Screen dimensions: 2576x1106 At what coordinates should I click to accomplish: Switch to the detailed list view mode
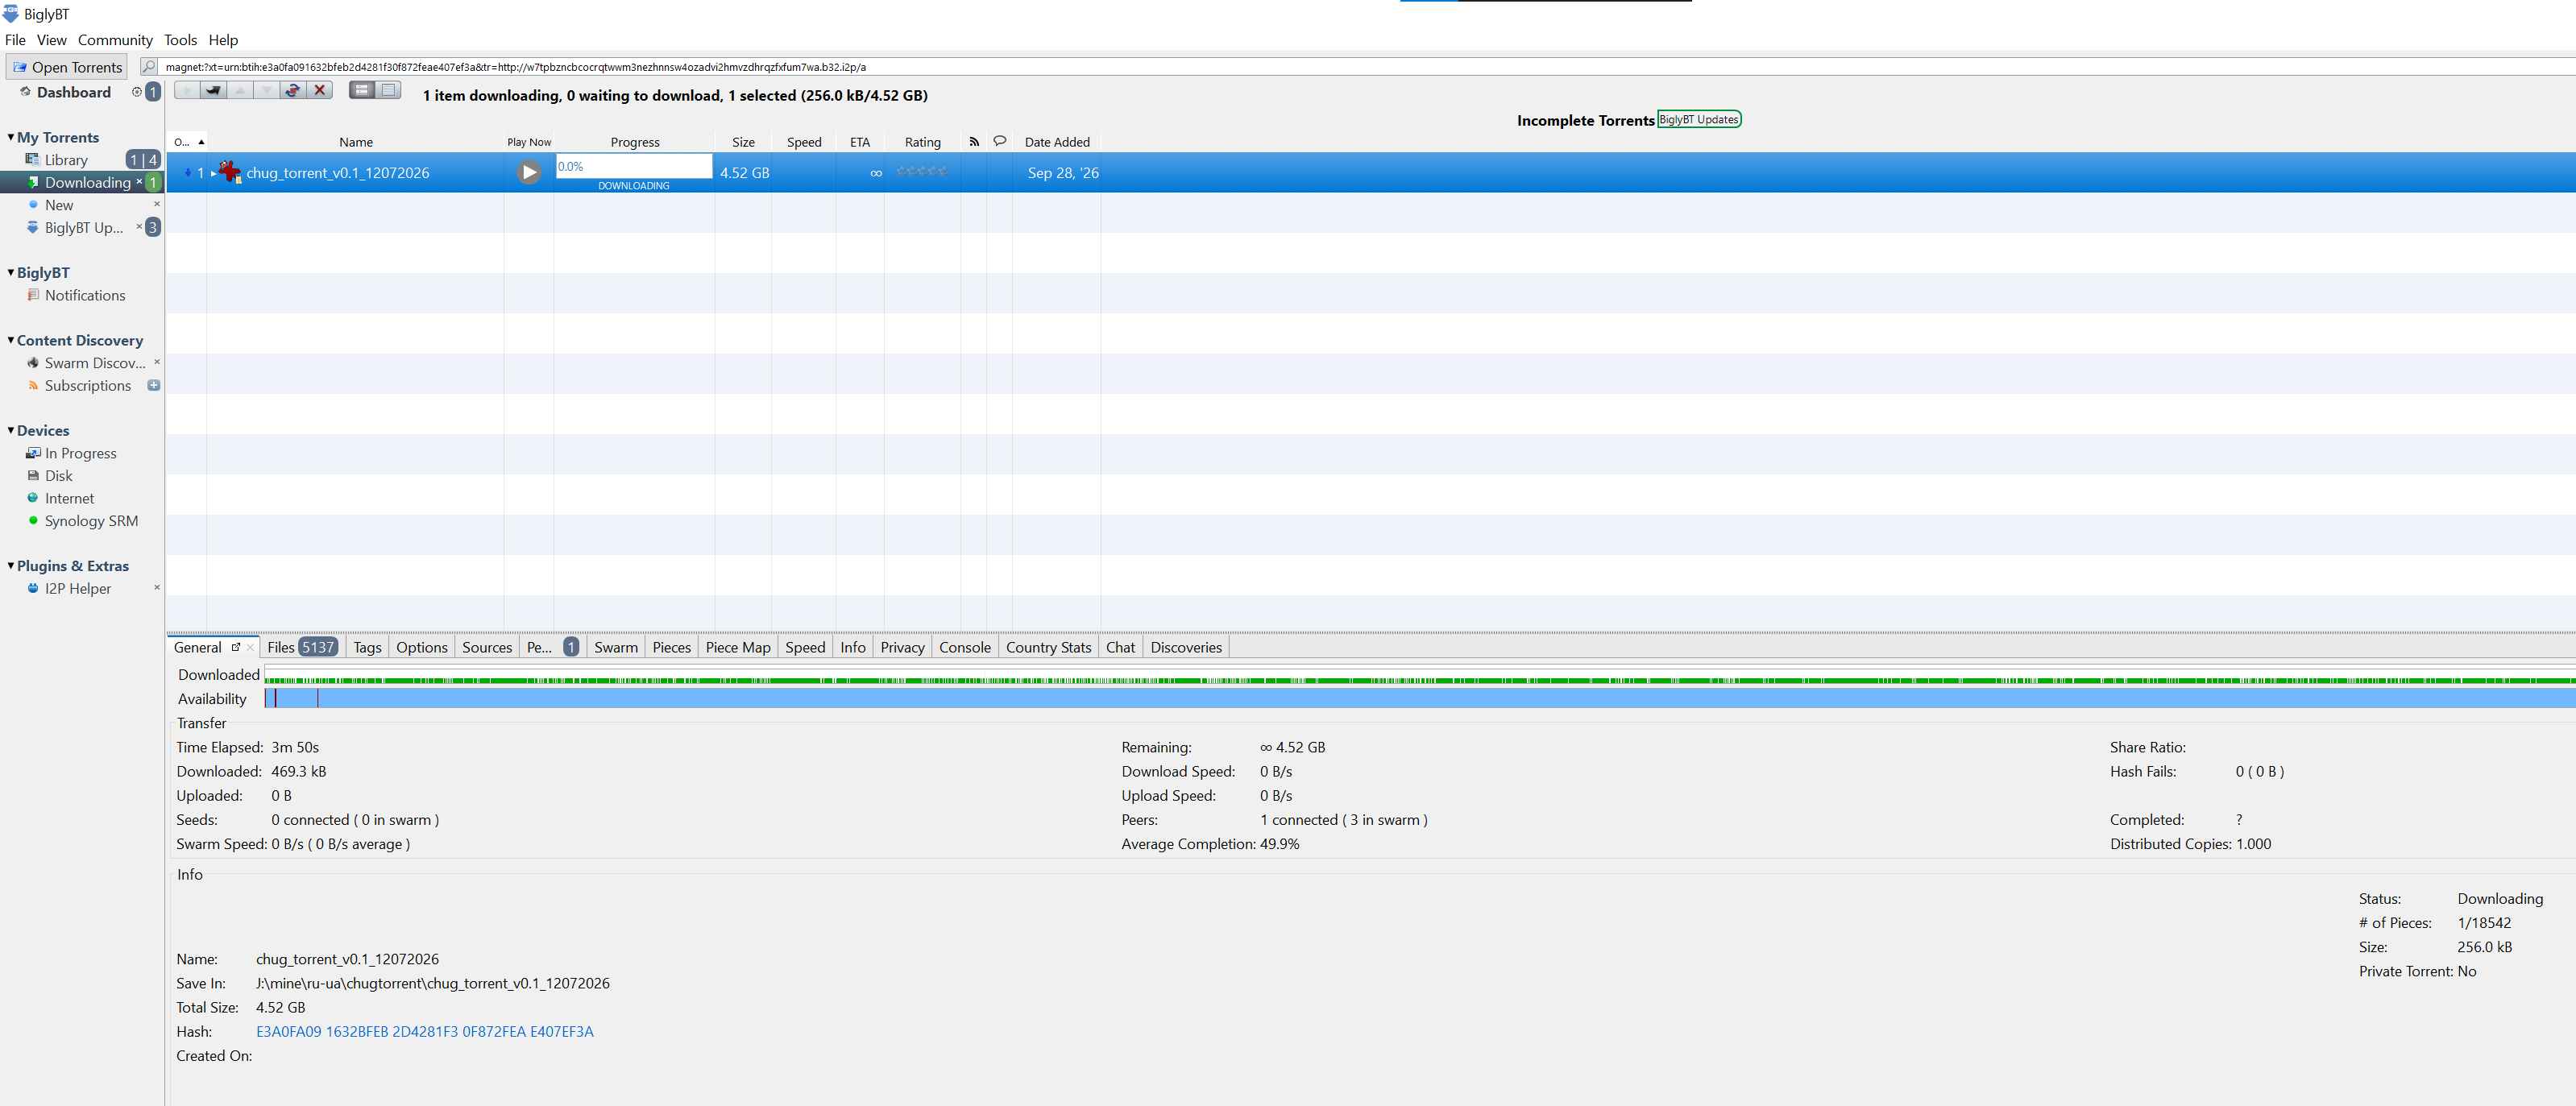pos(362,90)
